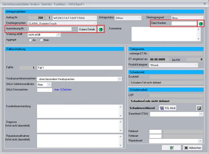
Task: Focus the Claim Number input field
Action: coord(184,23)
